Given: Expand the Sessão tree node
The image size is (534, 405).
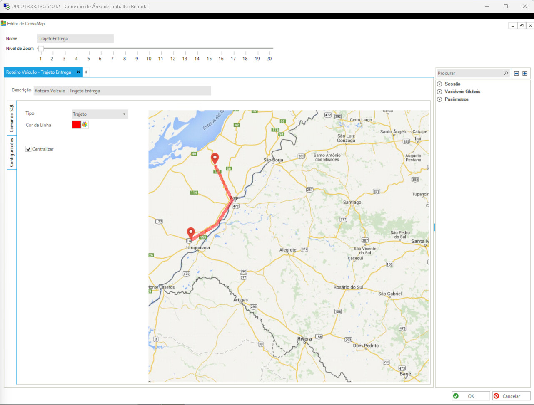Looking at the screenshot, I should [x=439, y=84].
